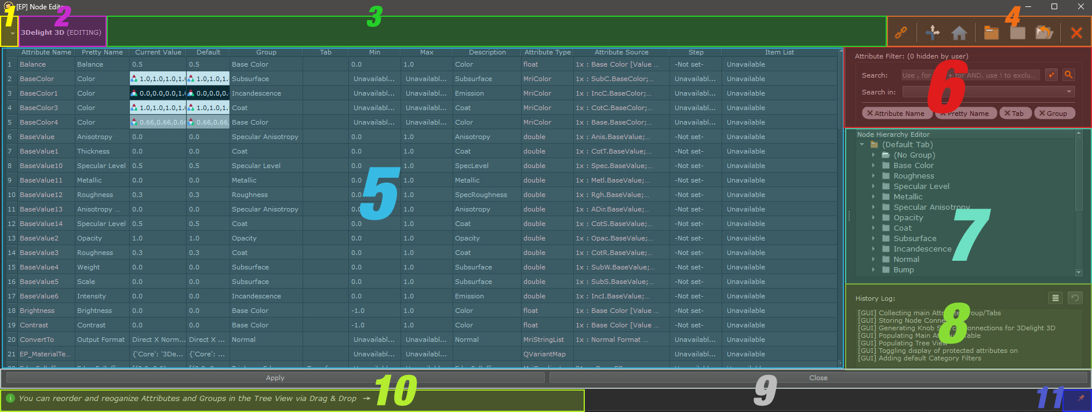Select the 3Delight 3D (EDITING) tab
The height and width of the screenshot is (412, 1092).
tap(61, 33)
